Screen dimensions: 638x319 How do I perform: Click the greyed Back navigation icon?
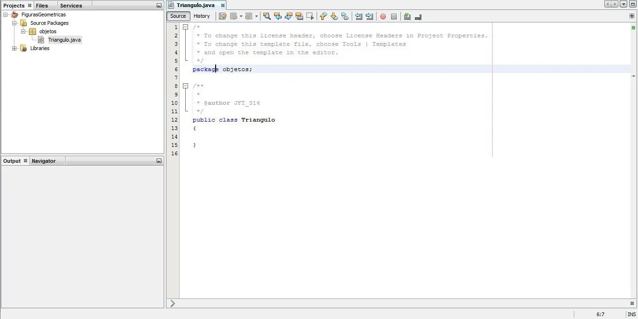pyautogui.click(x=234, y=16)
